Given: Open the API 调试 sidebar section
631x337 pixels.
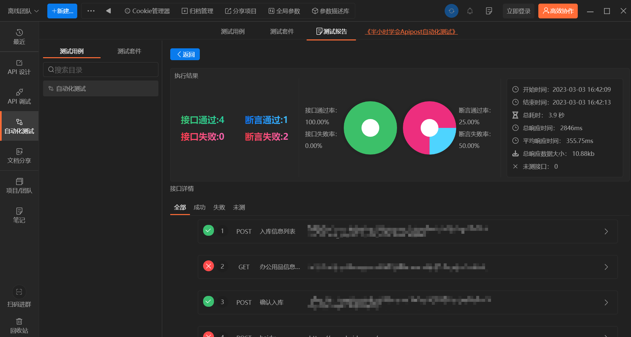Looking at the screenshot, I should (x=19, y=97).
